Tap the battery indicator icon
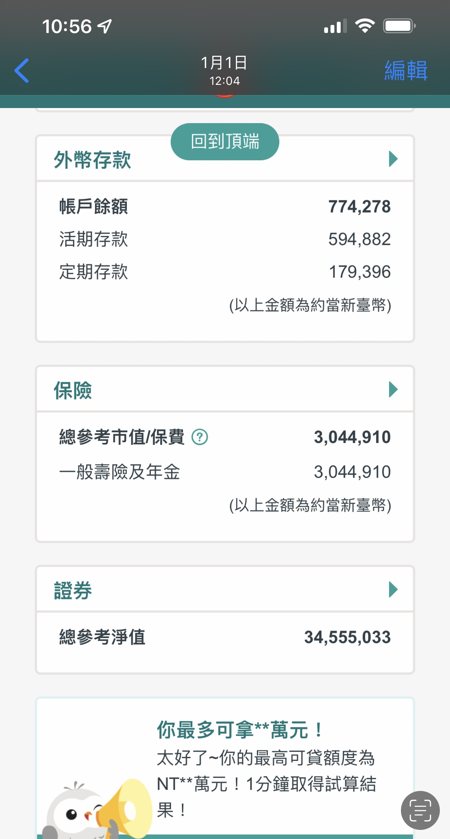450x839 pixels. click(x=399, y=26)
